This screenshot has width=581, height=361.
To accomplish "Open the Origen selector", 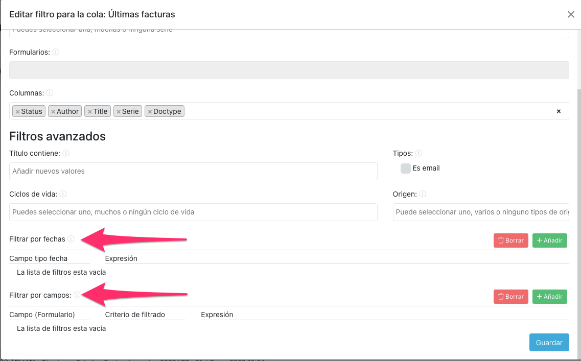I will pos(480,212).
